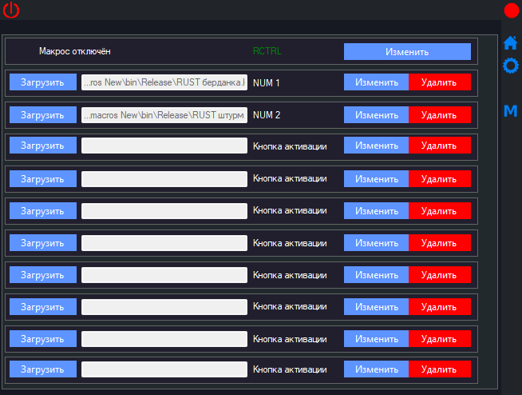Change the NUM 1 activation key
The width and height of the screenshot is (522, 395).
pyautogui.click(x=376, y=82)
